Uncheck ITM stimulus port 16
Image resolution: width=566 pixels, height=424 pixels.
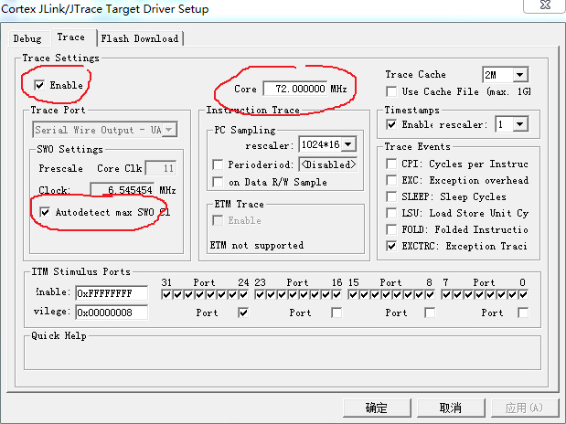click(x=336, y=295)
